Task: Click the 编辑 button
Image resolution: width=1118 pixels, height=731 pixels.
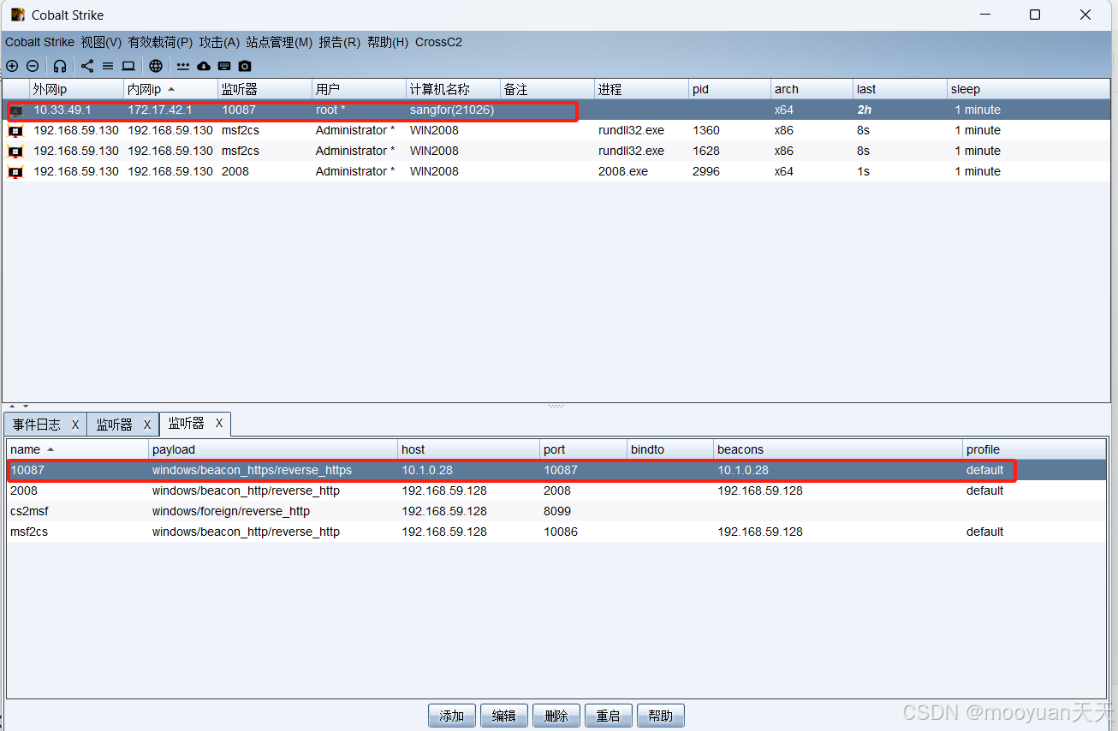Action: [504, 716]
